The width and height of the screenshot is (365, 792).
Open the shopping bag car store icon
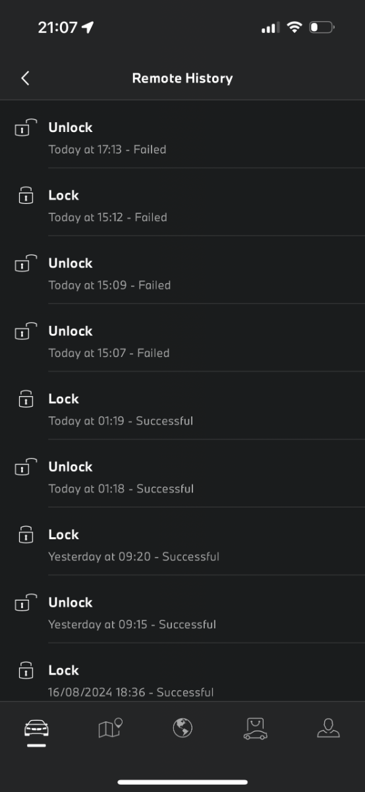point(256,729)
